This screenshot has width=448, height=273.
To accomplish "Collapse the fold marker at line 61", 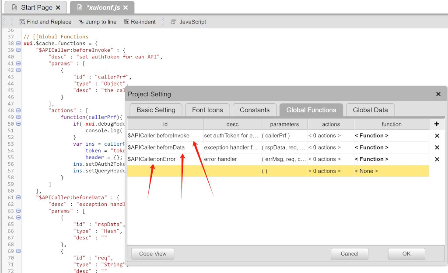I will tap(18, 198).
